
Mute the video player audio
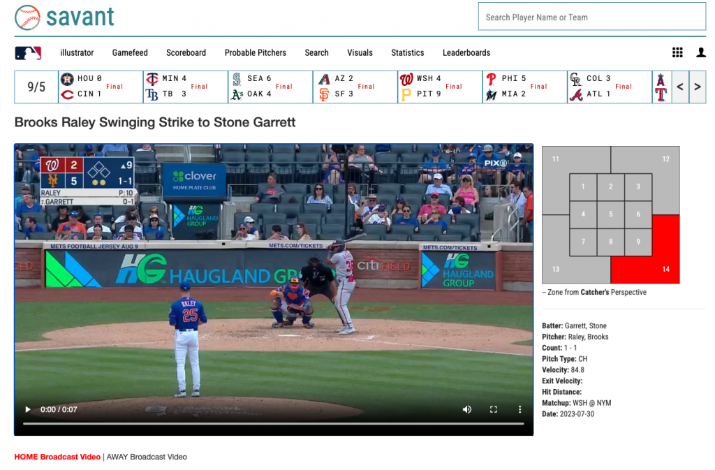tap(466, 409)
